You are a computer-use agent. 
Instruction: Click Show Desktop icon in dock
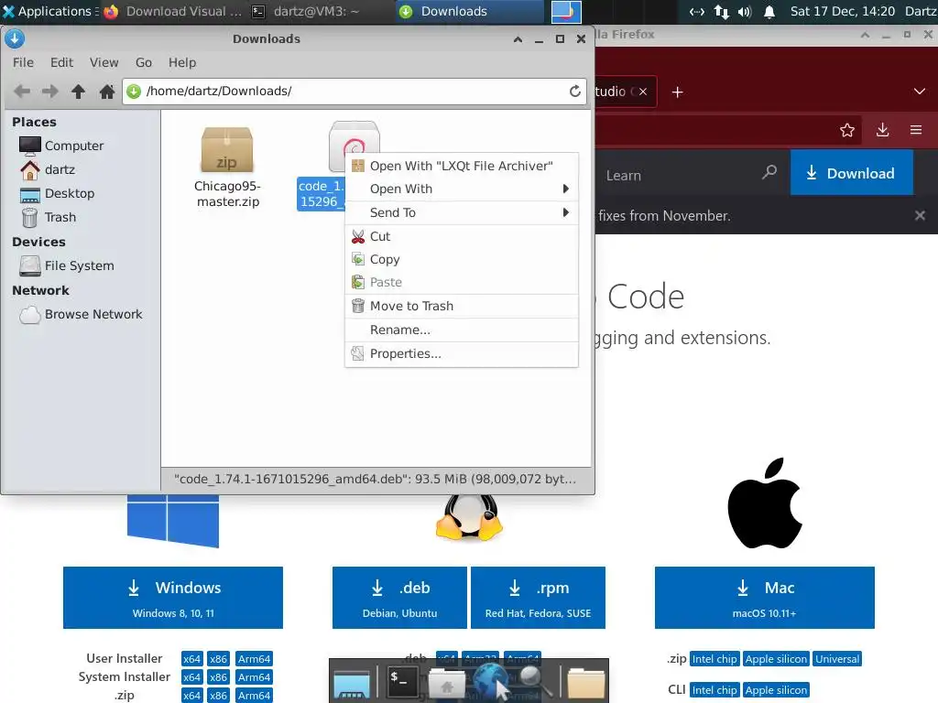(x=352, y=683)
